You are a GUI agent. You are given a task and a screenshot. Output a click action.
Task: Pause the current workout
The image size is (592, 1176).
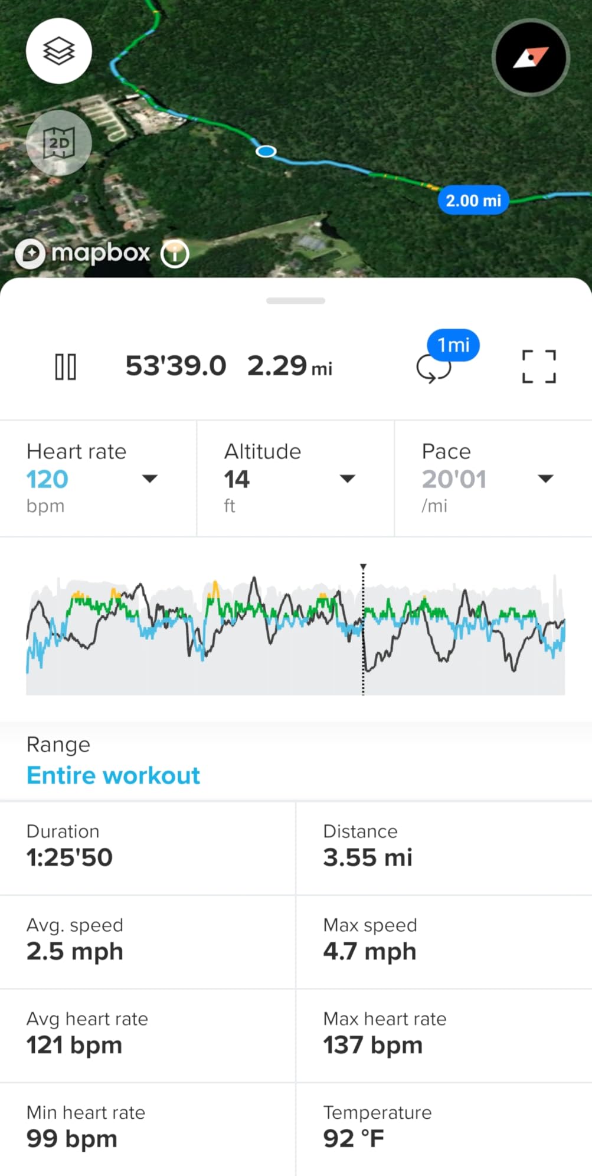point(67,366)
